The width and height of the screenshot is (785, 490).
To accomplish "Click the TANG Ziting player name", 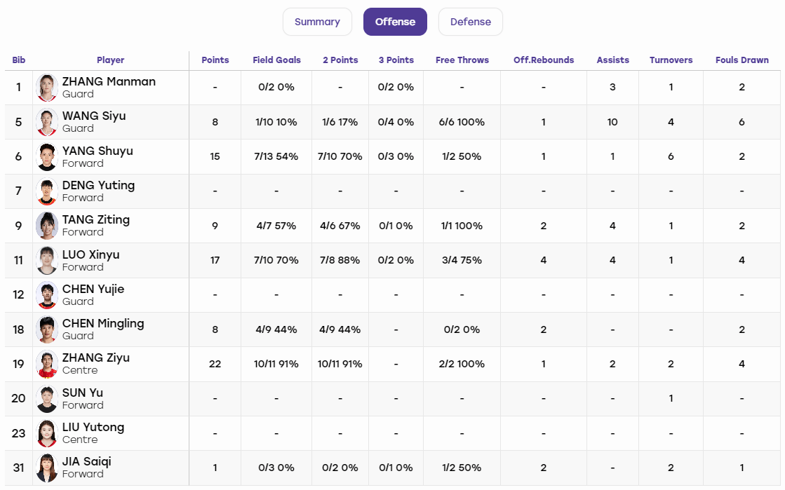I will tap(96, 219).
